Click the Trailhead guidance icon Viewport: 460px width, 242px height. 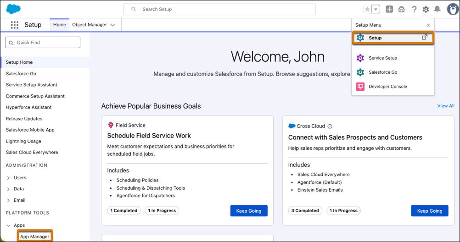click(x=402, y=9)
